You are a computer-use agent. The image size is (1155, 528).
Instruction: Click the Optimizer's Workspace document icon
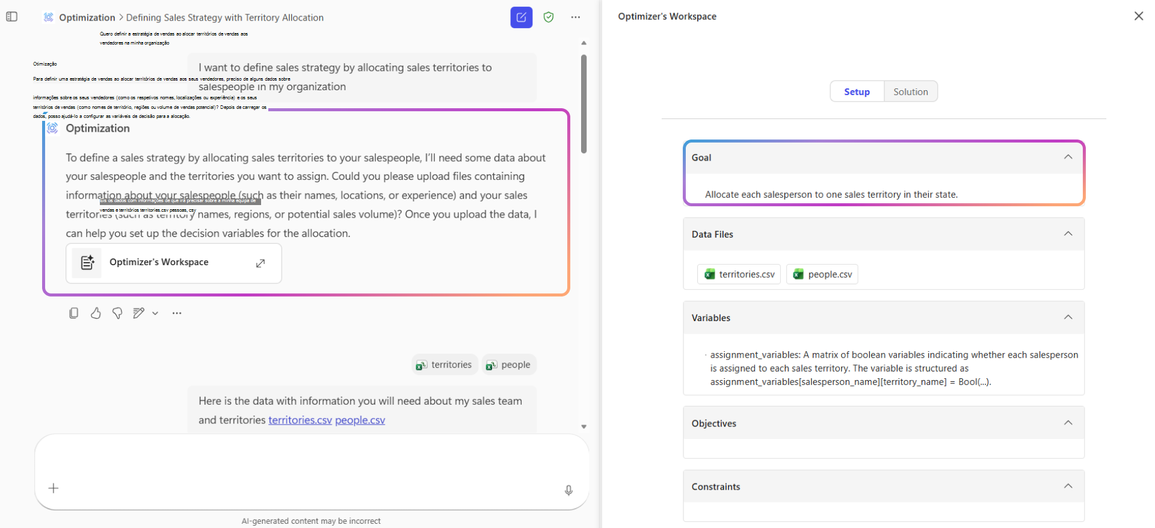(x=87, y=263)
